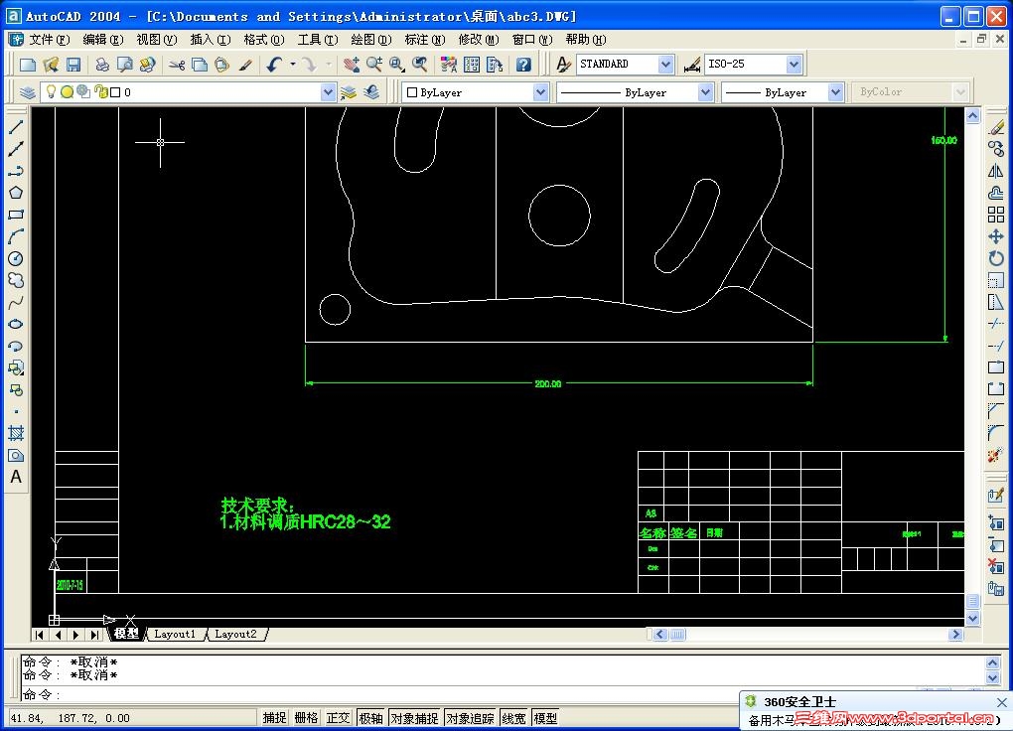The width and height of the screenshot is (1013, 731).
Task: Click the Copy object tool
Action: pos(996,149)
